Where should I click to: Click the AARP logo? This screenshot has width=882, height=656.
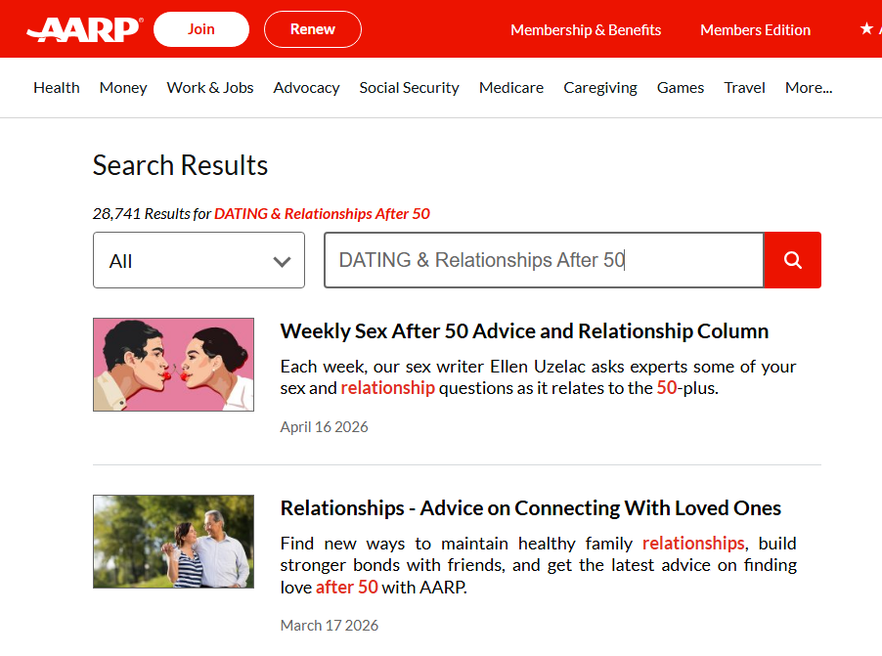click(84, 29)
